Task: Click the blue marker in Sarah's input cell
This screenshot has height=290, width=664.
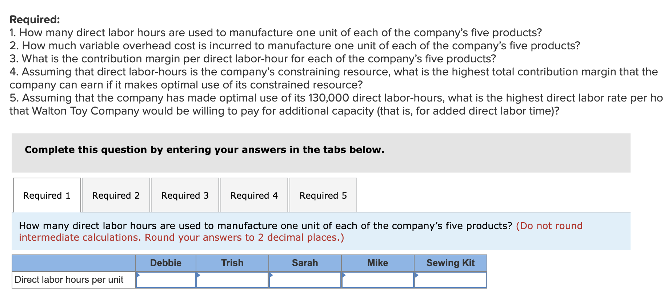Action: coord(271,275)
